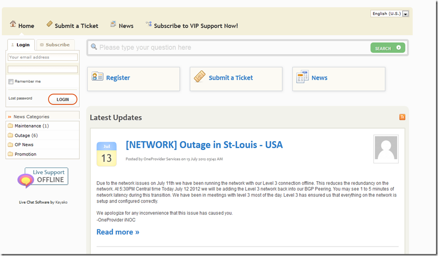Open Maintenance (1) news category
The height and width of the screenshot is (256, 438).
32,126
